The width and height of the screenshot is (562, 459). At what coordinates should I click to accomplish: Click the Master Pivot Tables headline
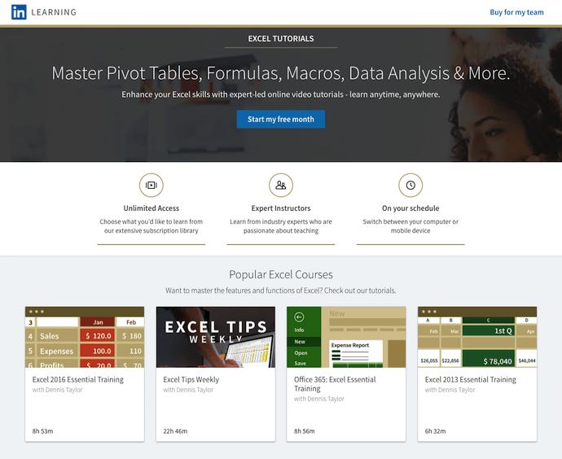(281, 73)
